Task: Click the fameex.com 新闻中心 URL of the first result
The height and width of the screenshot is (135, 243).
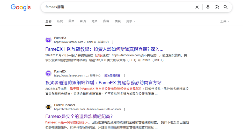Action: 82,42
